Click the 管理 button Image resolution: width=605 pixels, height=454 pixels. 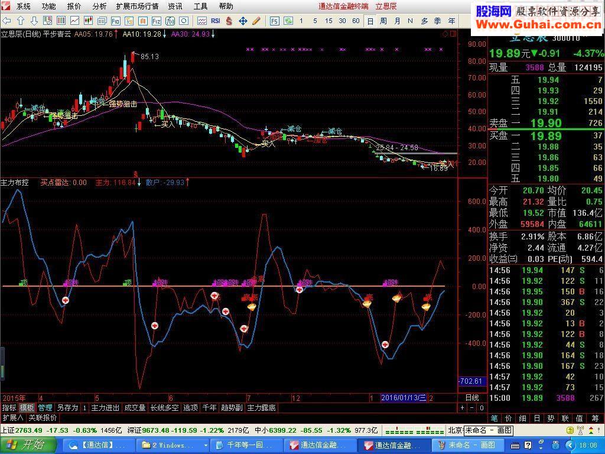tap(45, 408)
